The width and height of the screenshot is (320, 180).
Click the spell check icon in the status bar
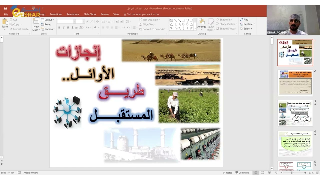tap(19, 173)
